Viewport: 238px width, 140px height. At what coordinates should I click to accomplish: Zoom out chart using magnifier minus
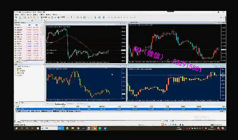(x=81, y=17)
